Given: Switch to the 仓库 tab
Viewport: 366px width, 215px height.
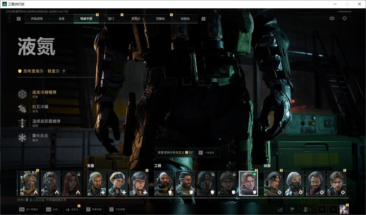Looking at the screenshot, I should (x=62, y=19).
